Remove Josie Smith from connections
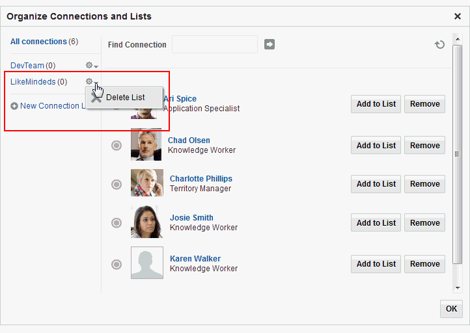 [x=424, y=223]
